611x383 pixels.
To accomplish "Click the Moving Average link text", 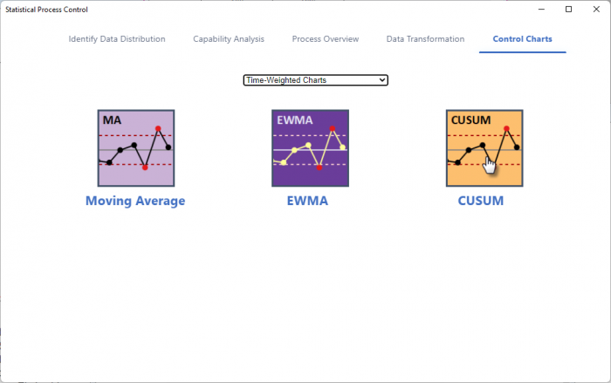I will coord(135,201).
